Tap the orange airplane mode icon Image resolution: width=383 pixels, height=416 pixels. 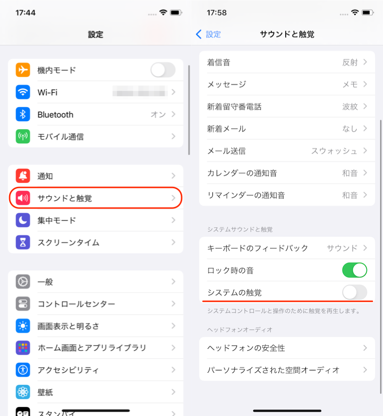23,70
